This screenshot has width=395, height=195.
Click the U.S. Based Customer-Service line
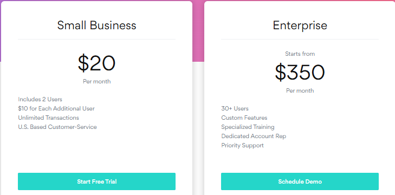tap(57, 127)
